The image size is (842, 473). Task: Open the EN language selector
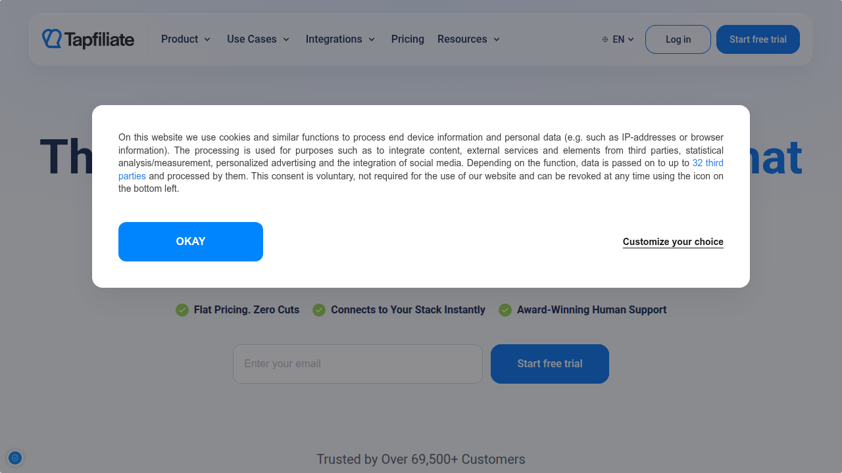618,39
